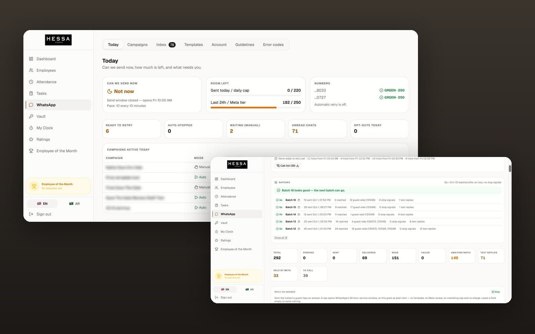
Task: Click the Employees icon in the front window sidebar
Action: (x=217, y=188)
